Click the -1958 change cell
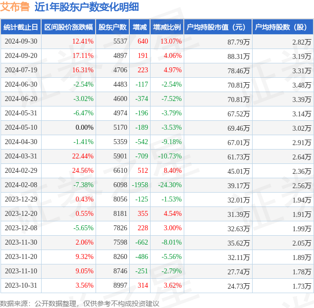This screenshot has height=308, width=314. point(140,185)
